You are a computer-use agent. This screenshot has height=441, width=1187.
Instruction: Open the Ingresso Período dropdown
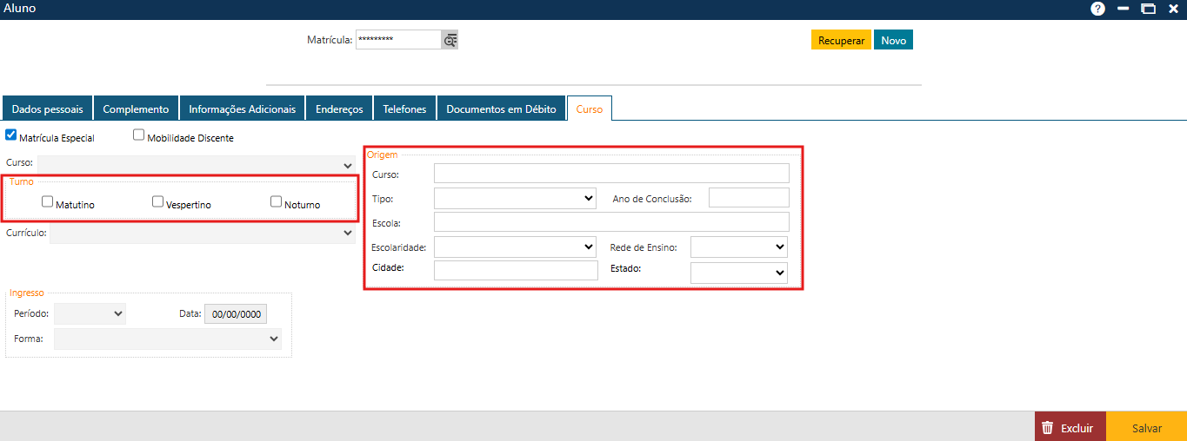point(90,313)
